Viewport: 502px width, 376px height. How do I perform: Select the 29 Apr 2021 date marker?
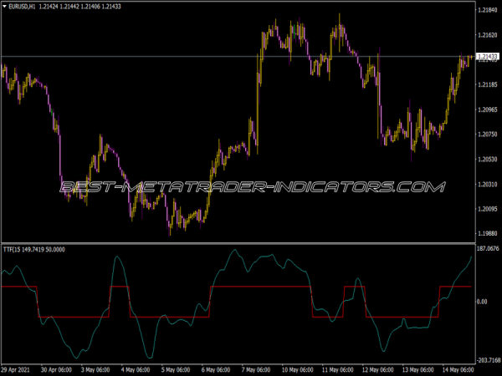(x=18, y=369)
